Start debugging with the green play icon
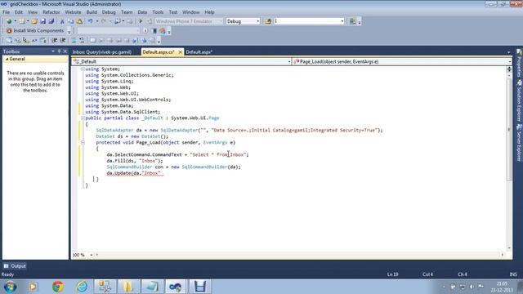The image size is (523, 294). (141, 21)
